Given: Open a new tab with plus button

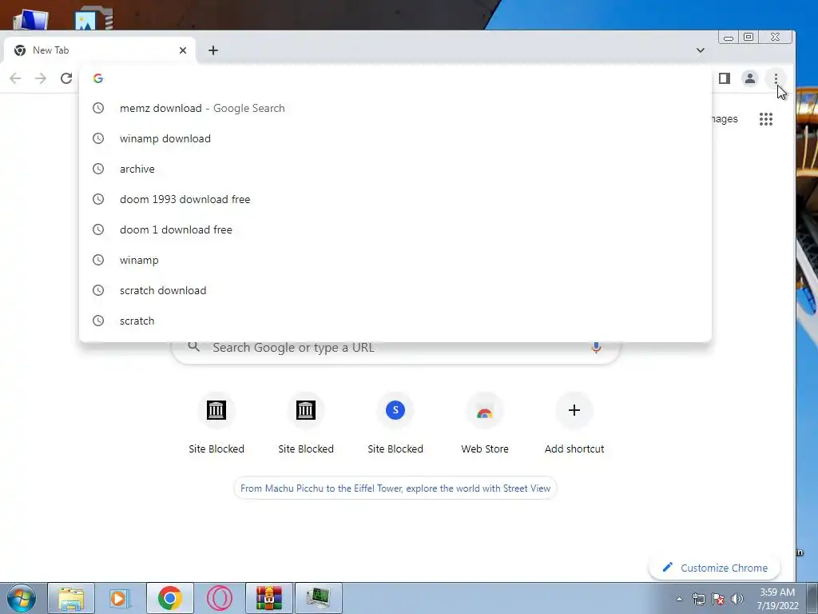Looking at the screenshot, I should [x=212, y=50].
